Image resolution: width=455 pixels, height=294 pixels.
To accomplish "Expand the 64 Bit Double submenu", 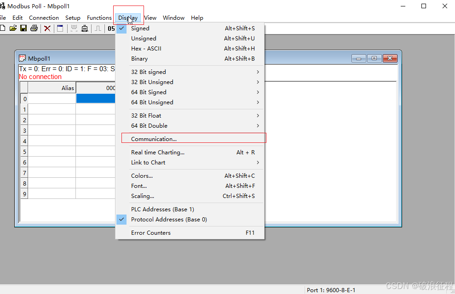I will [190, 126].
